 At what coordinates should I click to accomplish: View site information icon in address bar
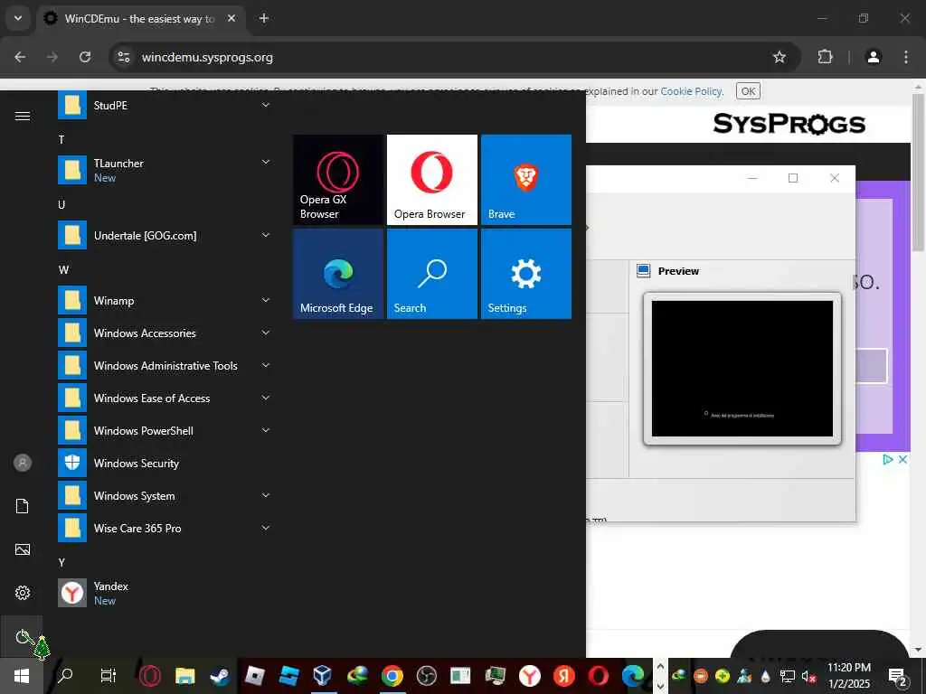tap(123, 57)
